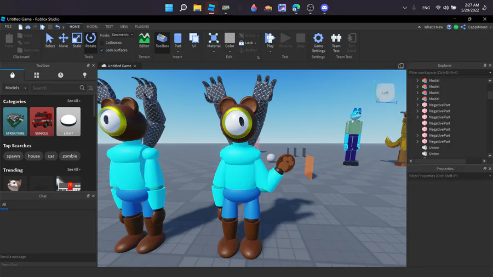Open the Toolbox Recent tab clock icon

(x=60, y=75)
